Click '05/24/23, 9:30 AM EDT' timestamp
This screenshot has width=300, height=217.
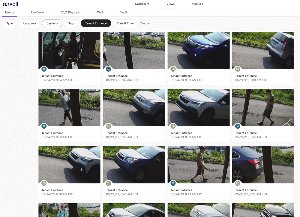point(187,80)
